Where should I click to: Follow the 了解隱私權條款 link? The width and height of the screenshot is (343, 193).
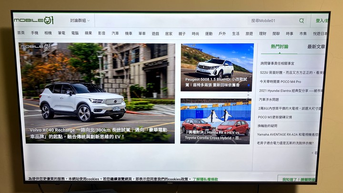click(x=205, y=179)
